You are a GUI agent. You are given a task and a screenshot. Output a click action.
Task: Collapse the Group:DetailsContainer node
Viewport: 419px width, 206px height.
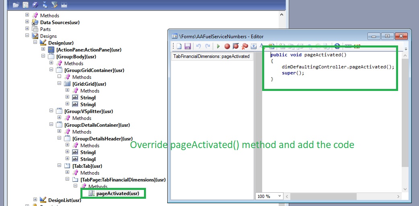click(x=51, y=124)
